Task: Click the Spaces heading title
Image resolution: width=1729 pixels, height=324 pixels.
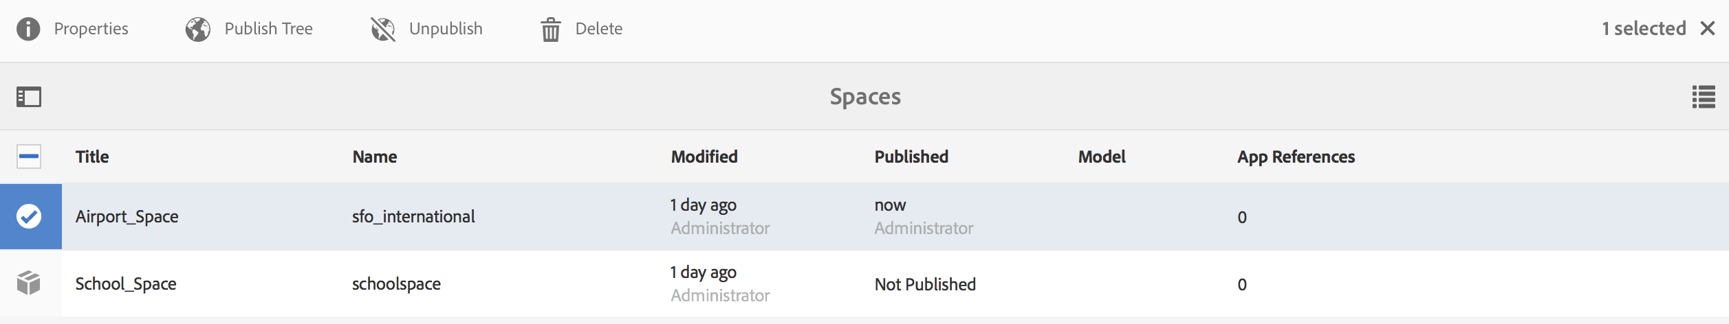Action: (x=865, y=97)
